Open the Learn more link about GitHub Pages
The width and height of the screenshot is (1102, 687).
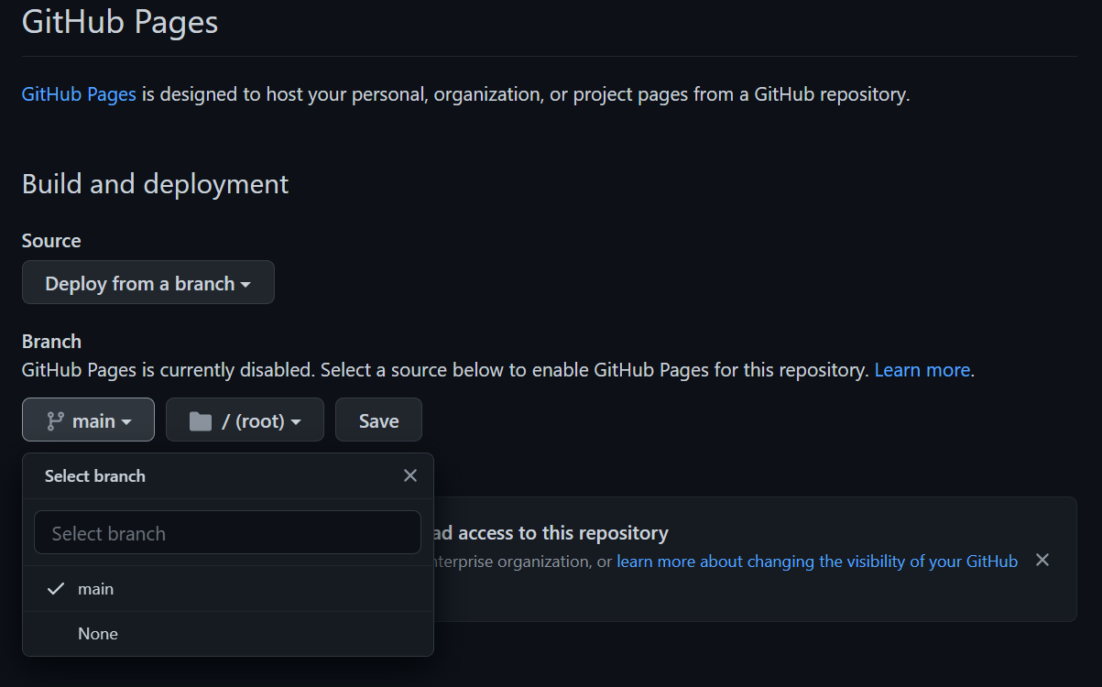pos(922,370)
